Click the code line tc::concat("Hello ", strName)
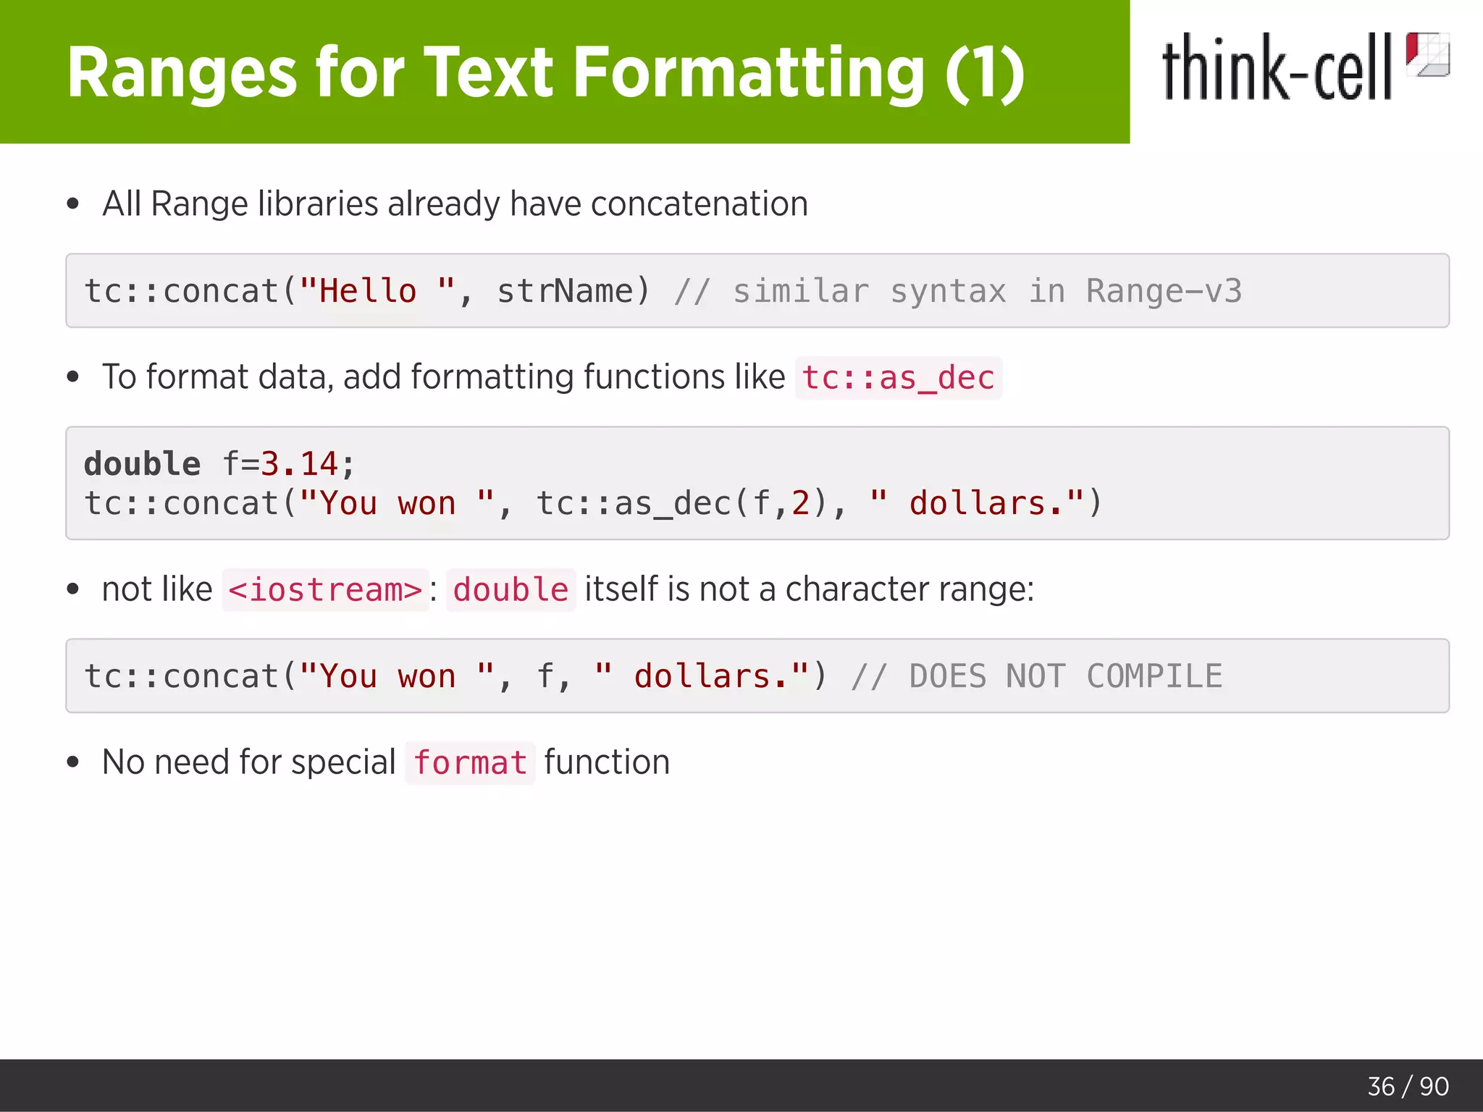This screenshot has height=1112, width=1483. coord(368,291)
